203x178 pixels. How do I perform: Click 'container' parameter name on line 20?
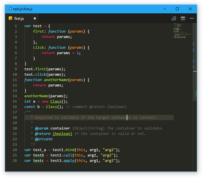pyautogui.click(x=60, y=128)
